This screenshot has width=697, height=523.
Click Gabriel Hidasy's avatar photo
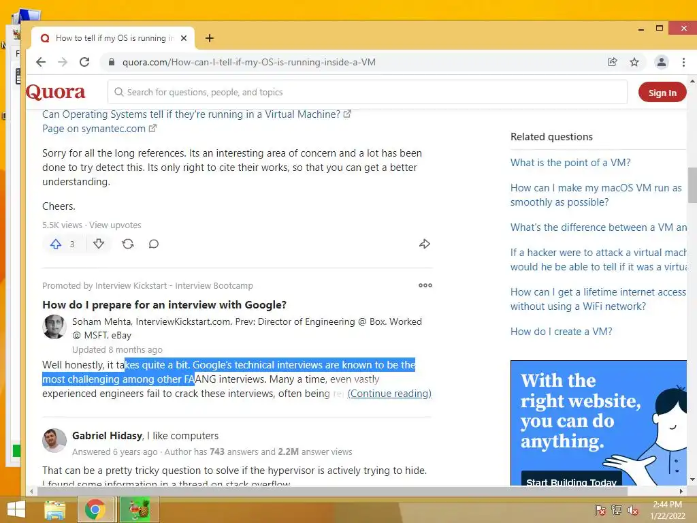pyautogui.click(x=54, y=441)
